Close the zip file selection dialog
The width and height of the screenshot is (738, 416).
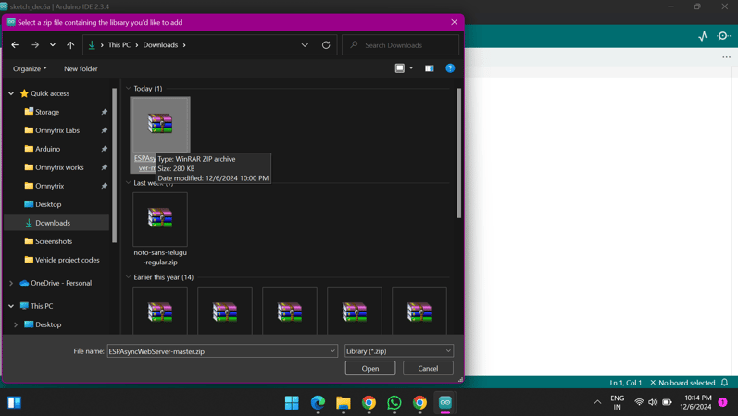(x=454, y=22)
